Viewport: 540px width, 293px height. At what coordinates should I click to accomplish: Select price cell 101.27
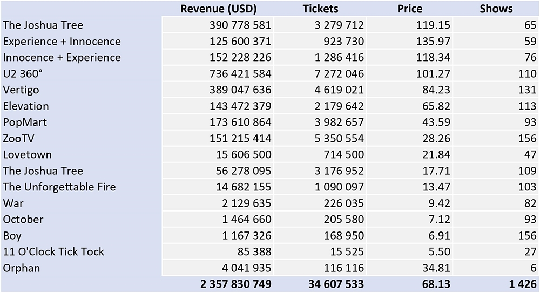(x=409, y=74)
